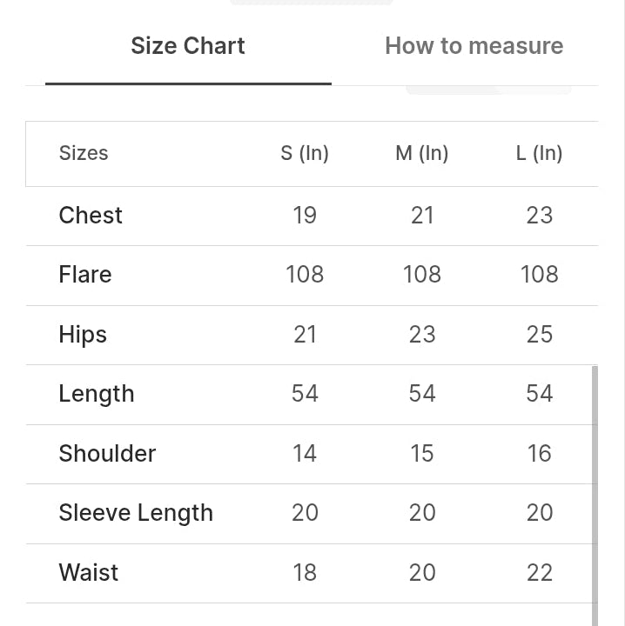Click the Chest value 19 for size S
625x626 pixels.
coord(305,216)
